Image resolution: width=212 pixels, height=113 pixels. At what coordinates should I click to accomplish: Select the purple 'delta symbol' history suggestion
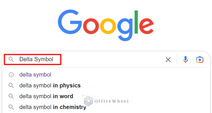tap(35, 75)
